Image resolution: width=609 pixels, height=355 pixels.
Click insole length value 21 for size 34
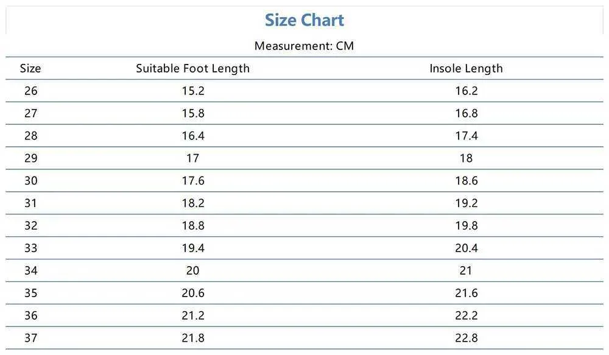point(466,271)
